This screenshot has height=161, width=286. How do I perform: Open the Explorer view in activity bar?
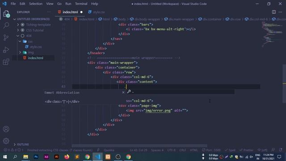[6, 13]
